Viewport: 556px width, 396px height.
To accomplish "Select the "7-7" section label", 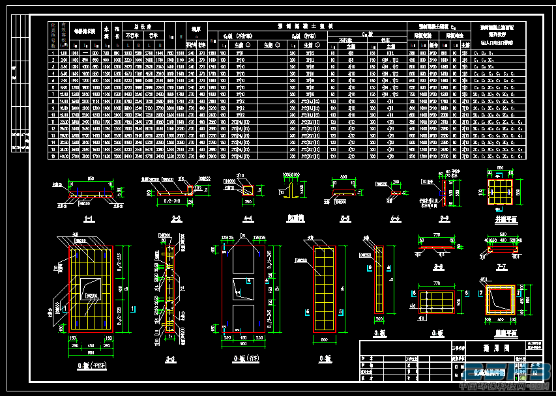I will (501, 268).
